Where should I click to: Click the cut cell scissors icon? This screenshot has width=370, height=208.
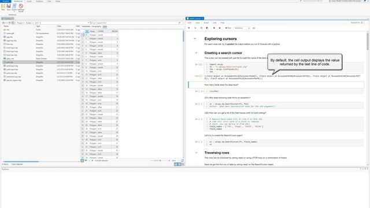(195, 28)
